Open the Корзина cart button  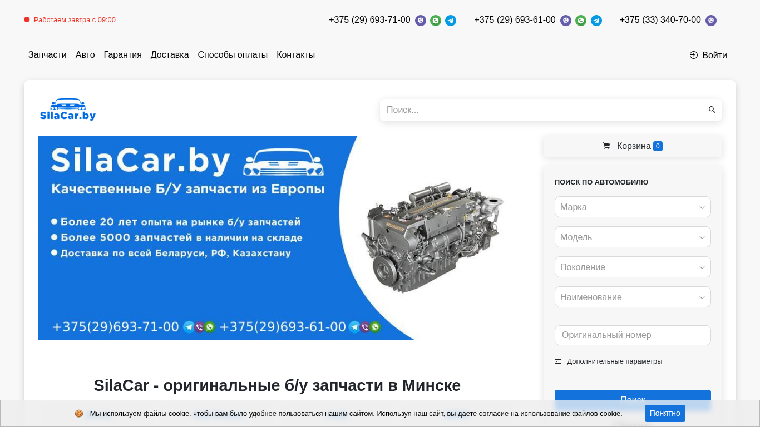[x=633, y=146]
